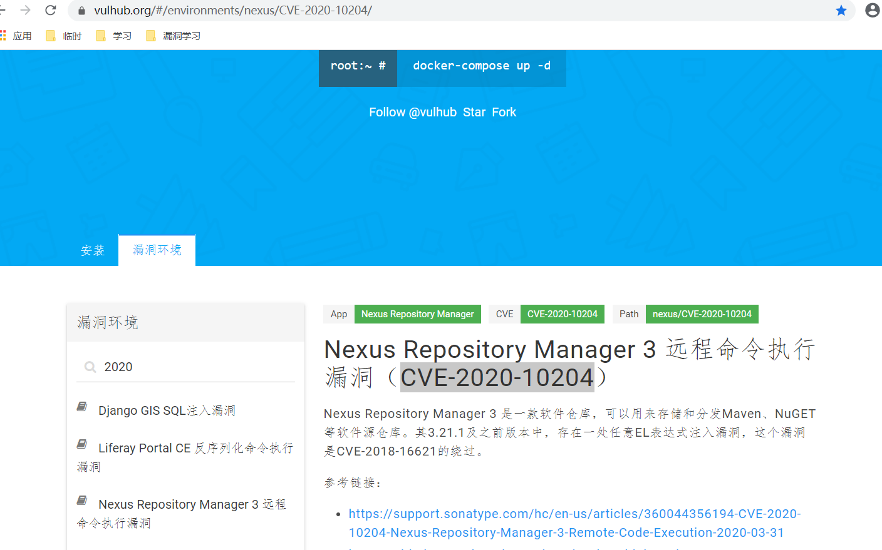Click the Star link
Viewport: 882px width, 550px height.
click(474, 112)
